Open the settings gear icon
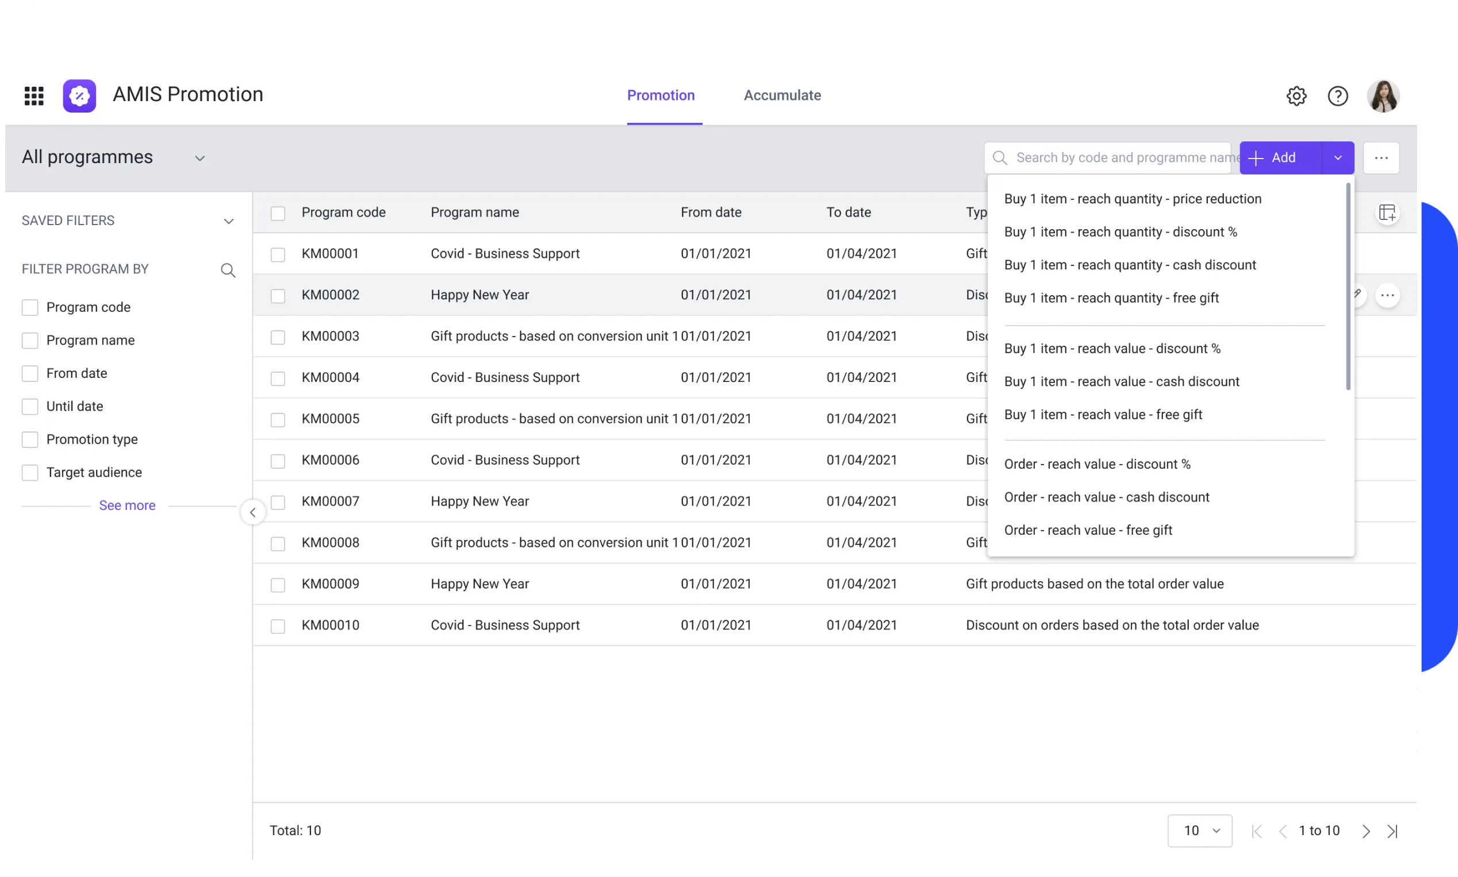Image resolution: width=1458 pixels, height=877 pixels. click(x=1296, y=95)
